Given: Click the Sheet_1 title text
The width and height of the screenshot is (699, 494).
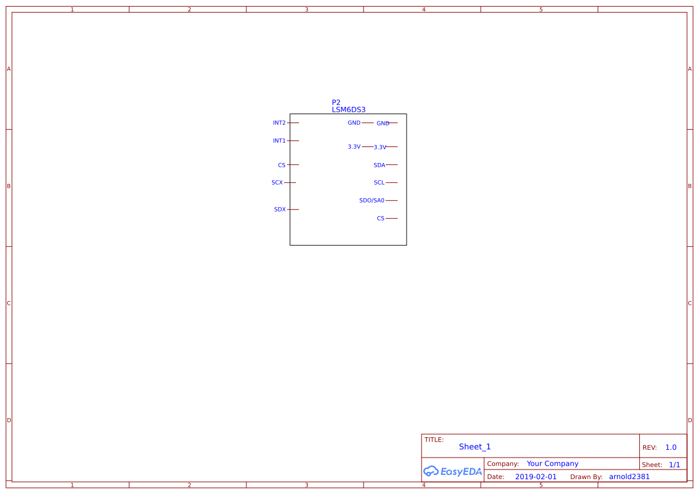Looking at the screenshot, I should pos(474,446).
